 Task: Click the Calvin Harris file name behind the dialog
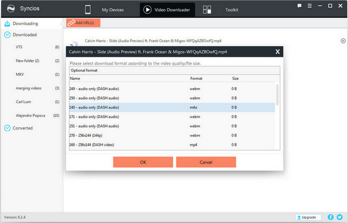click(153, 41)
